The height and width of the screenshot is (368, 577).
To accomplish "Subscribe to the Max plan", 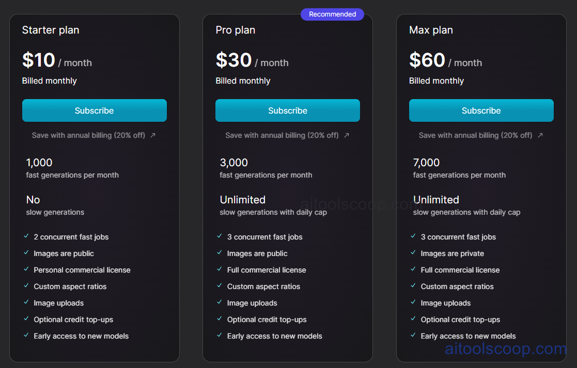I will tap(481, 110).
